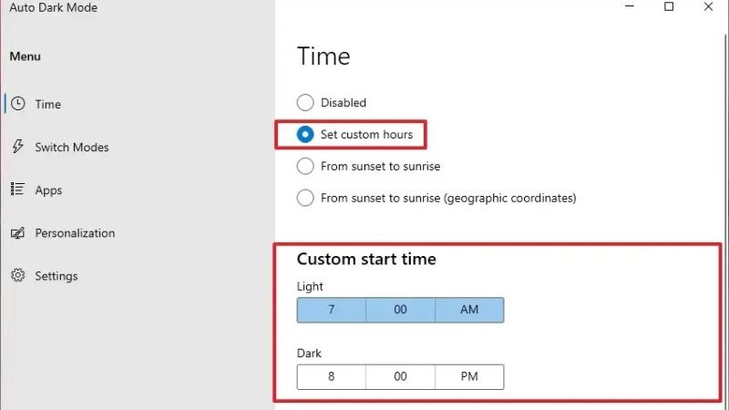Image resolution: width=729 pixels, height=410 pixels.
Task: Click the Menu label in sidebar
Action: [x=26, y=56]
